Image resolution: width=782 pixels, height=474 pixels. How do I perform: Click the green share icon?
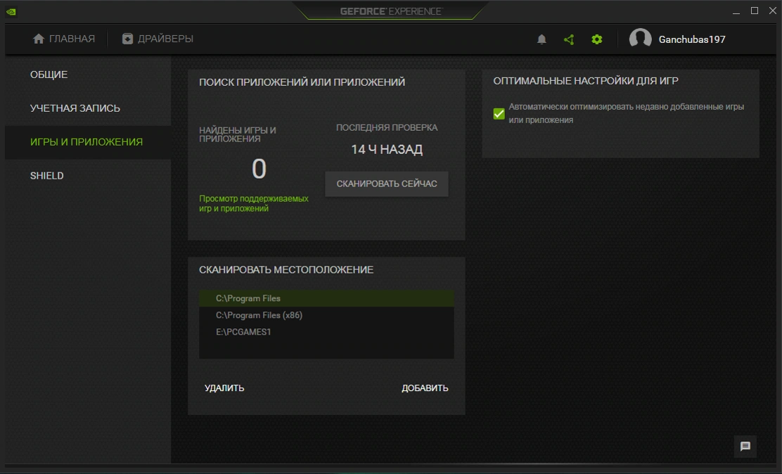569,39
